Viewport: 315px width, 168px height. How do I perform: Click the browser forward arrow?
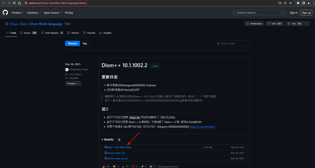[9, 3]
